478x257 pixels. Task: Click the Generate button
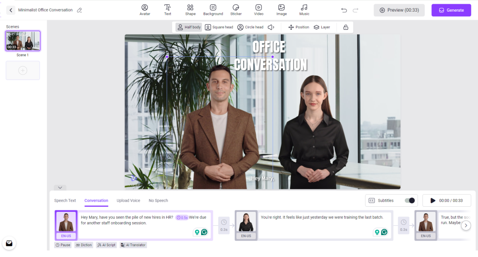tap(451, 10)
